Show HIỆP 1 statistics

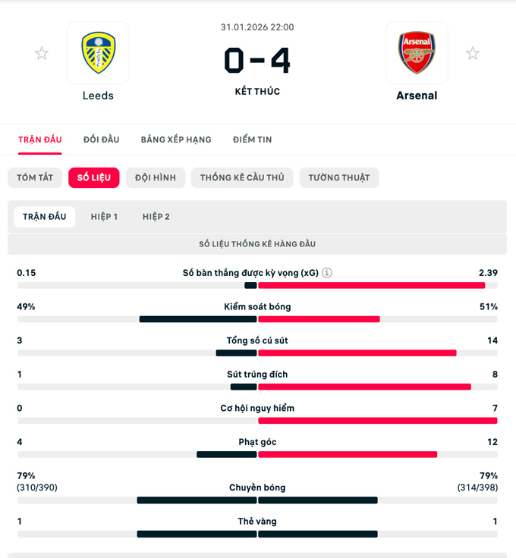[x=104, y=217]
